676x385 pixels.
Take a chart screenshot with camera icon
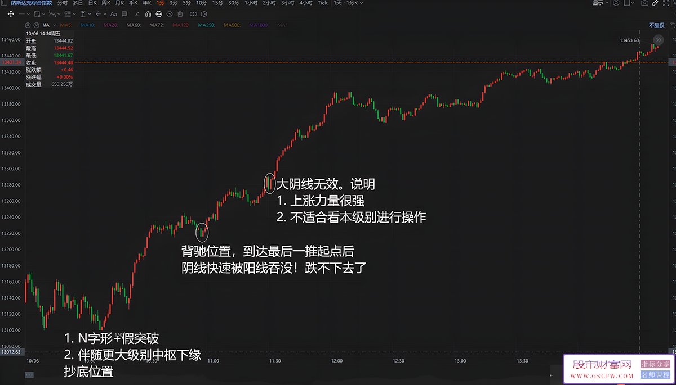pyautogui.click(x=645, y=3)
